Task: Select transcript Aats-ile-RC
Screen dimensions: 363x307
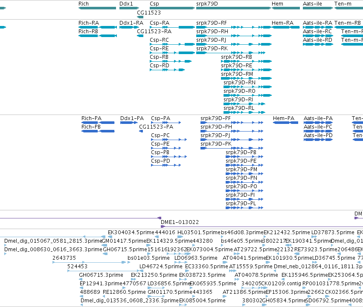Action: (318, 36)
